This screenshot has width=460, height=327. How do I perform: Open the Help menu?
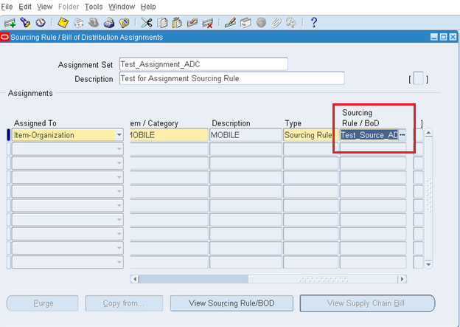pyautogui.click(x=148, y=7)
